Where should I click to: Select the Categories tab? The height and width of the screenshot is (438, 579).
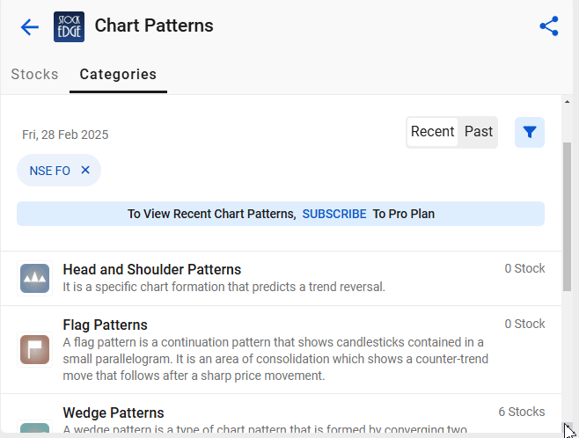pyautogui.click(x=118, y=74)
